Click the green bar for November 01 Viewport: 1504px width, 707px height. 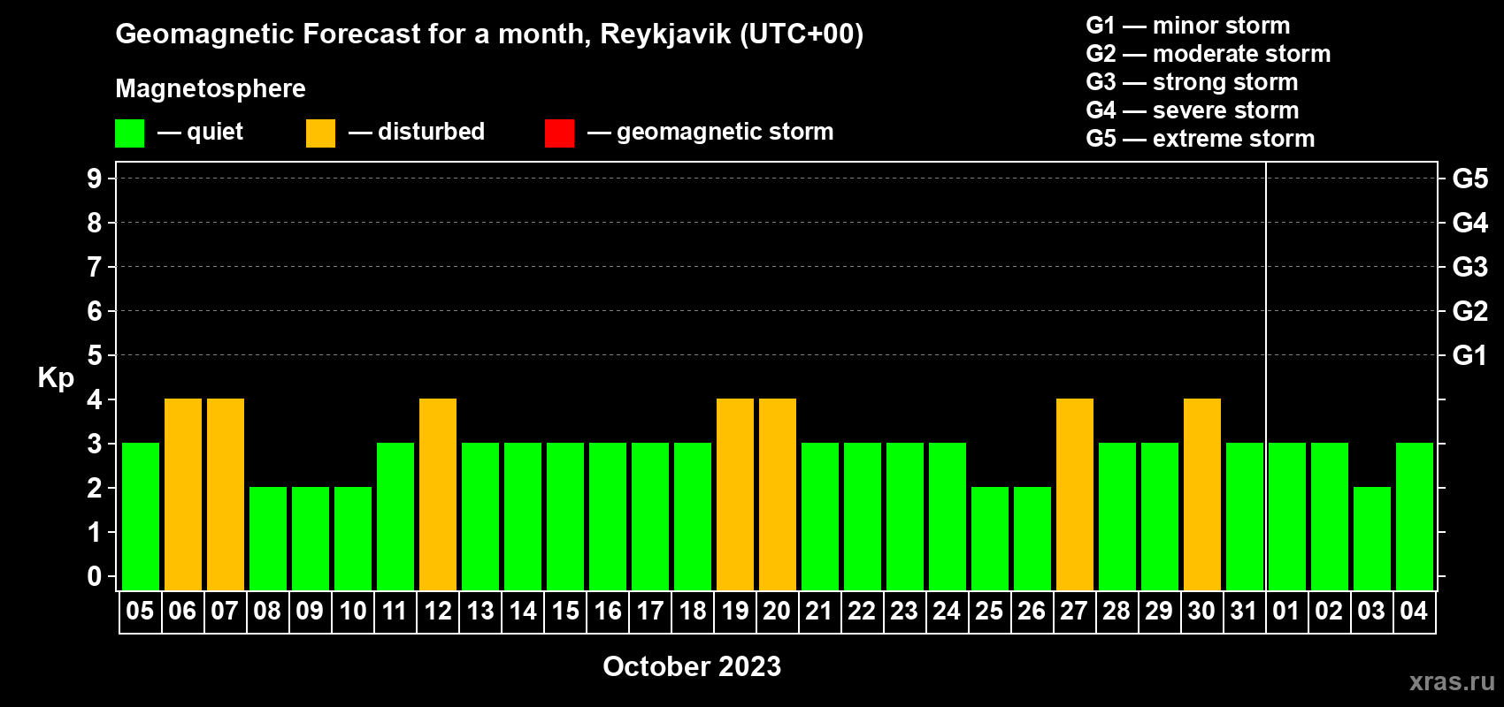pyautogui.click(x=1287, y=516)
